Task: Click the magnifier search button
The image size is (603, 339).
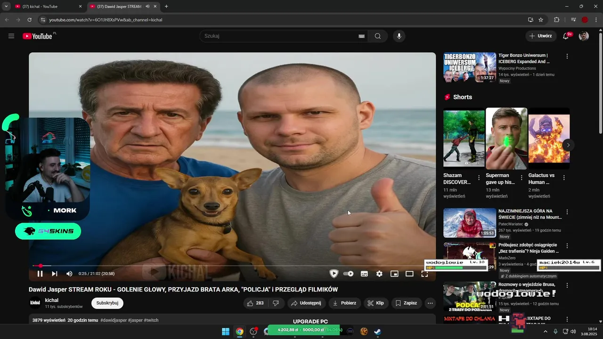Action: [378, 36]
